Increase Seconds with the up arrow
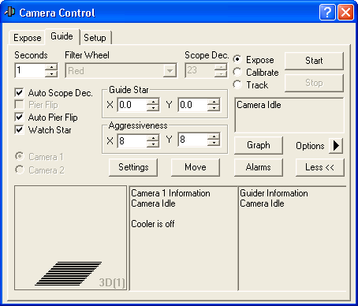358x306 pixels. [x=51, y=67]
